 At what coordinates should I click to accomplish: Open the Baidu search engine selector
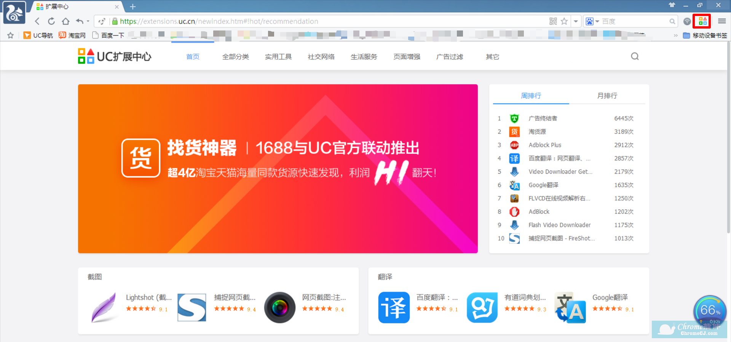point(592,21)
